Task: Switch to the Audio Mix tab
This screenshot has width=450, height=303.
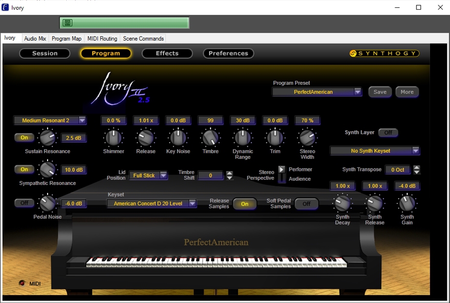Action: click(x=35, y=38)
